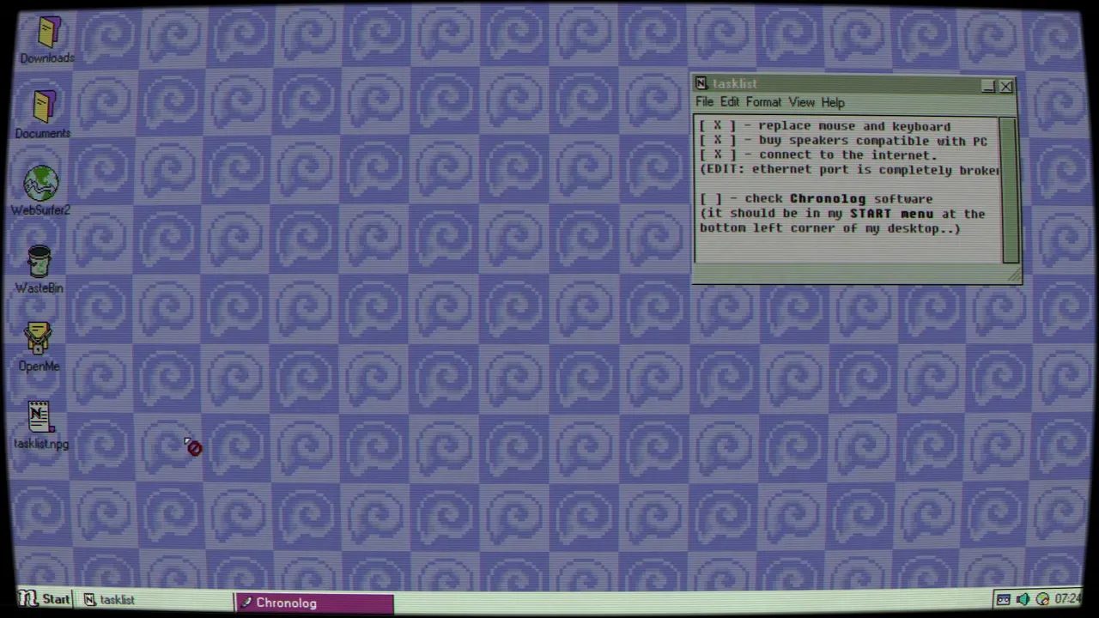The image size is (1099, 618).
Task: Click the tasklist window title icon
Action: (701, 83)
